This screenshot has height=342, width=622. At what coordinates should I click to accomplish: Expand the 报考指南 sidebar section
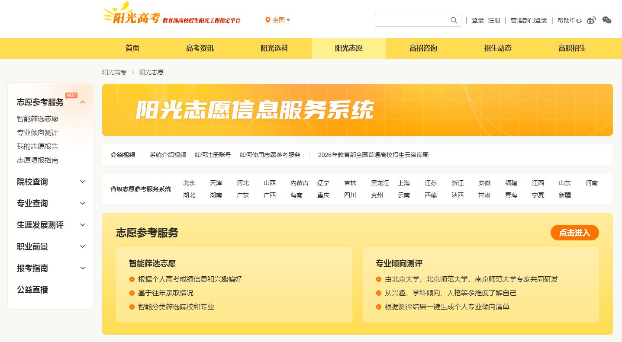[83, 268]
